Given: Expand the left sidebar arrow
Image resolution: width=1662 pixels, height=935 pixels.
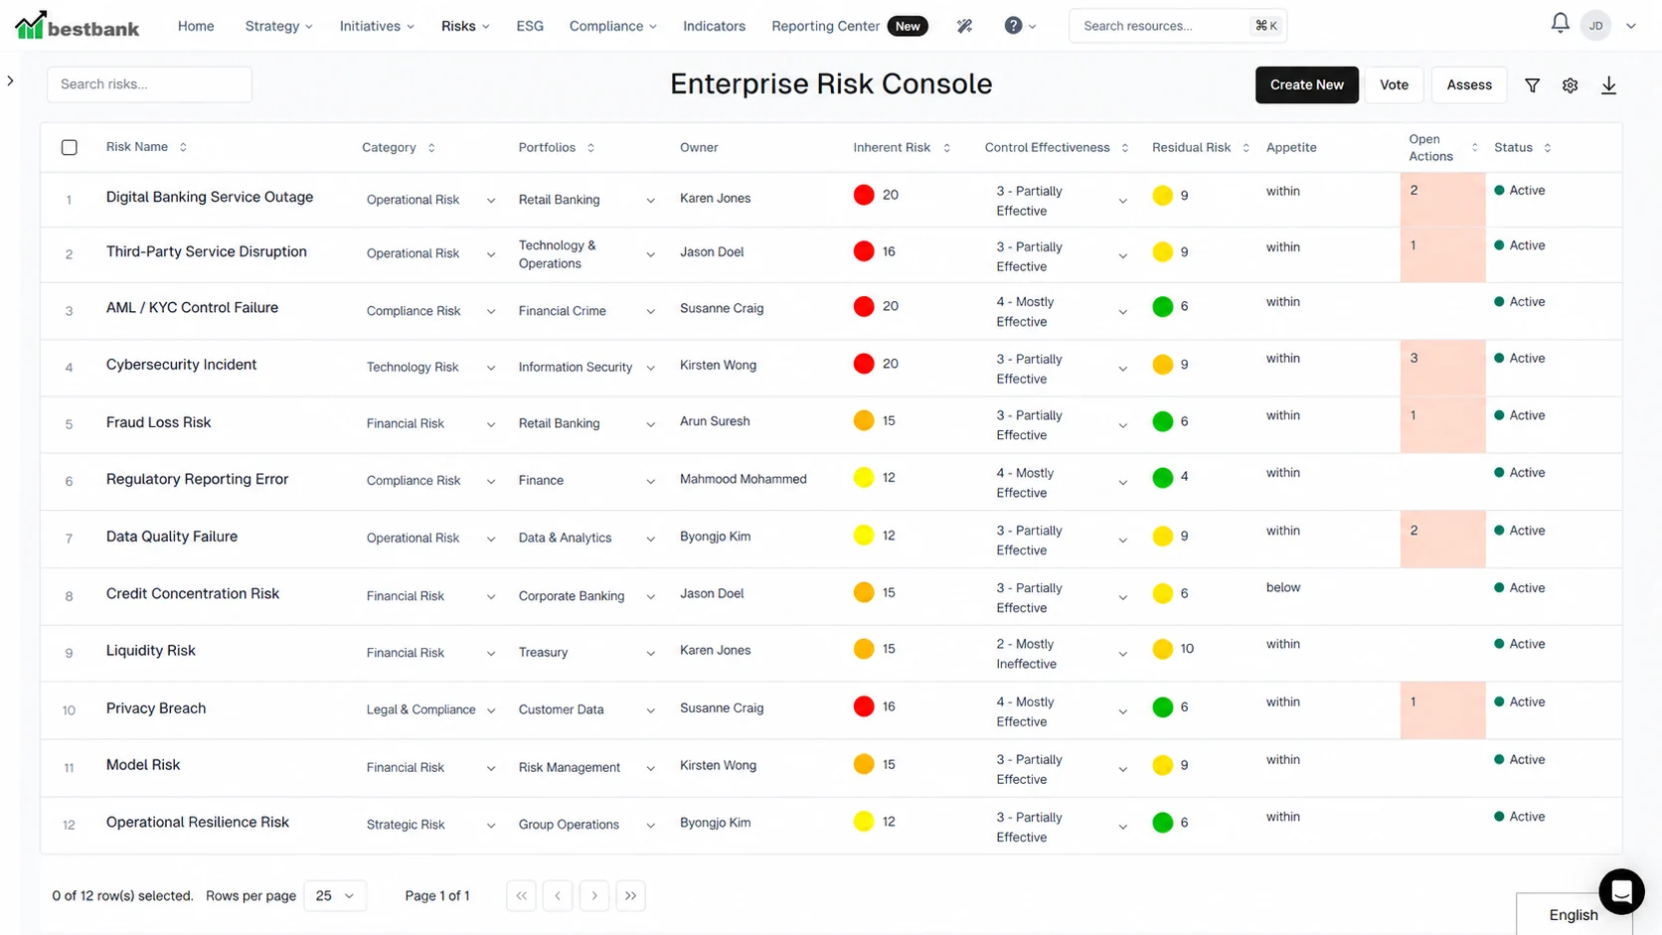Looking at the screenshot, I should [10, 80].
